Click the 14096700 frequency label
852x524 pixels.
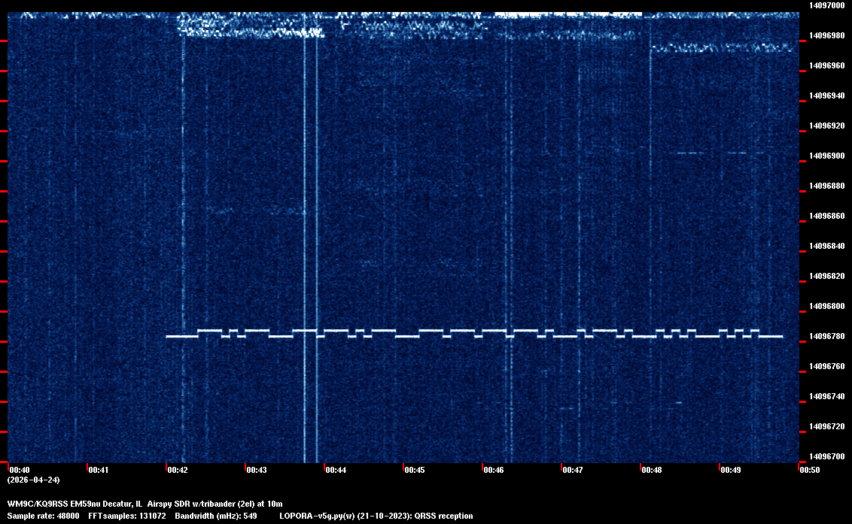(x=826, y=456)
